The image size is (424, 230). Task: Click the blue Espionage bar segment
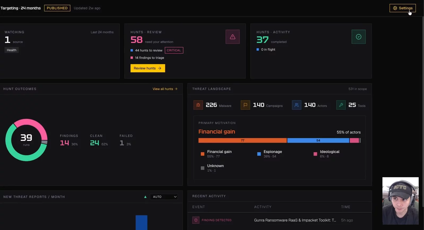point(318,140)
